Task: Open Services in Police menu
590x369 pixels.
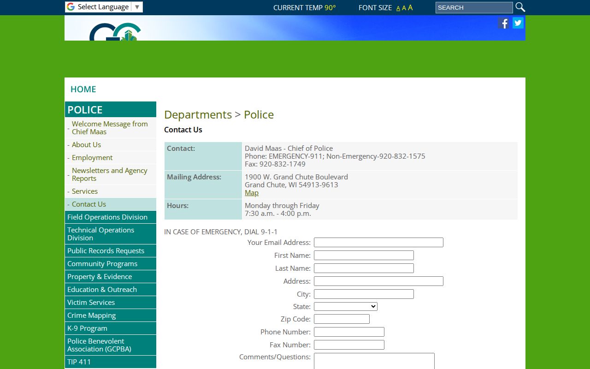Action: click(111, 191)
